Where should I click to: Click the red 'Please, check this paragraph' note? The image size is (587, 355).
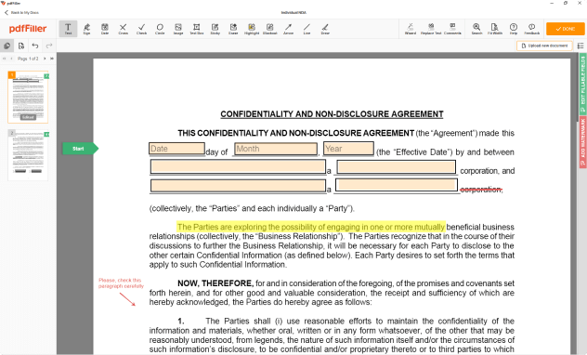121,283
